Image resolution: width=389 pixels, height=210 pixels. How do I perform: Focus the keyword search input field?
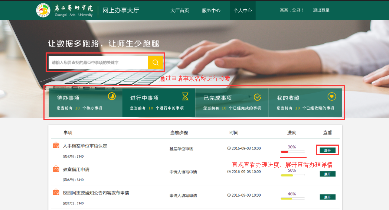tap(98, 62)
